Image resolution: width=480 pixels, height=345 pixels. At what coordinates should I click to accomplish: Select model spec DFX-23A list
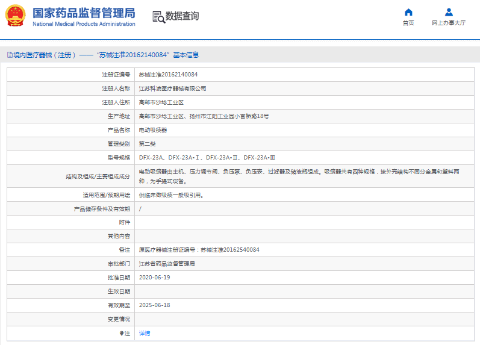[x=207, y=158]
